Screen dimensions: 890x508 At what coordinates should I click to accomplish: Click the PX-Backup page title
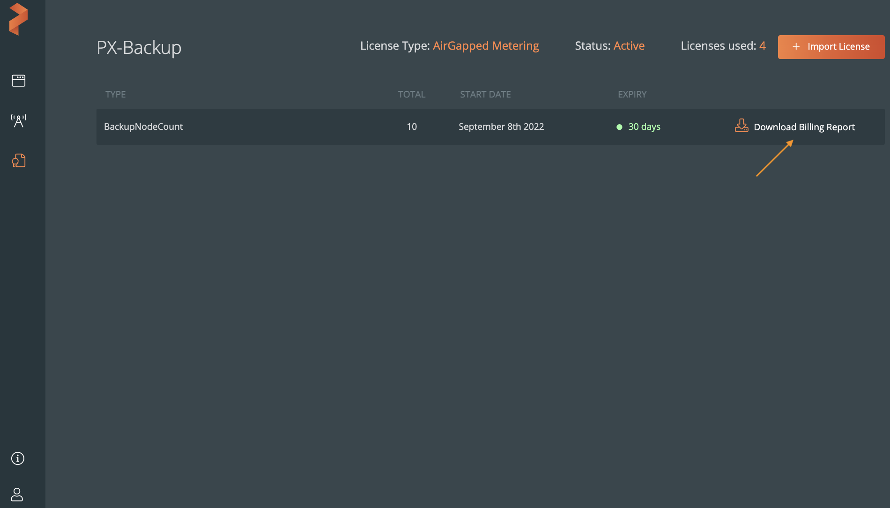(139, 47)
